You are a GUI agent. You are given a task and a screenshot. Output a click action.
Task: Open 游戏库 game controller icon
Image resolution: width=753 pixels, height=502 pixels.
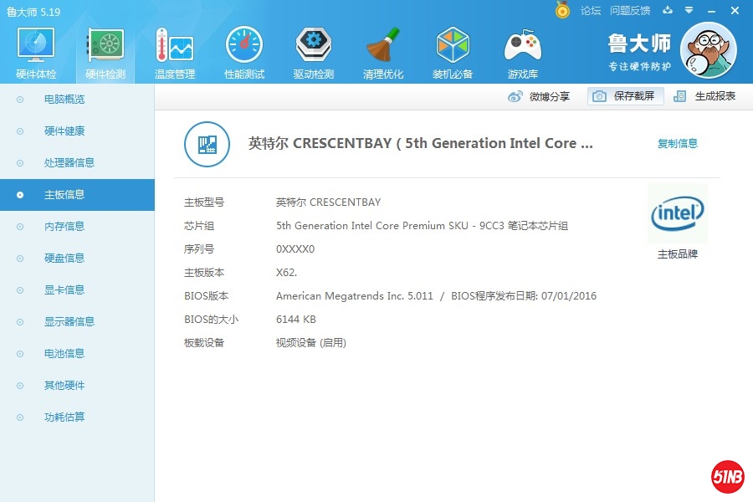click(522, 45)
